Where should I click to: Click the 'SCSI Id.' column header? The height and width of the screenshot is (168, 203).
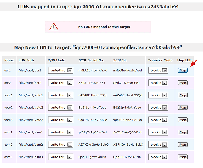click(128, 60)
